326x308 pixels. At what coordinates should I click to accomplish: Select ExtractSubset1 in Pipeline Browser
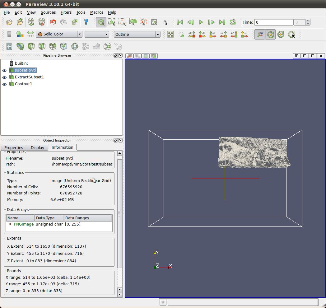coord(29,77)
